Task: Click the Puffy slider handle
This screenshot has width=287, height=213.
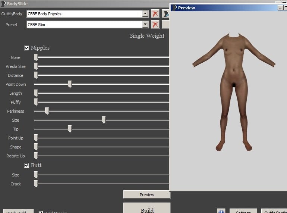Action: [x=36, y=102]
